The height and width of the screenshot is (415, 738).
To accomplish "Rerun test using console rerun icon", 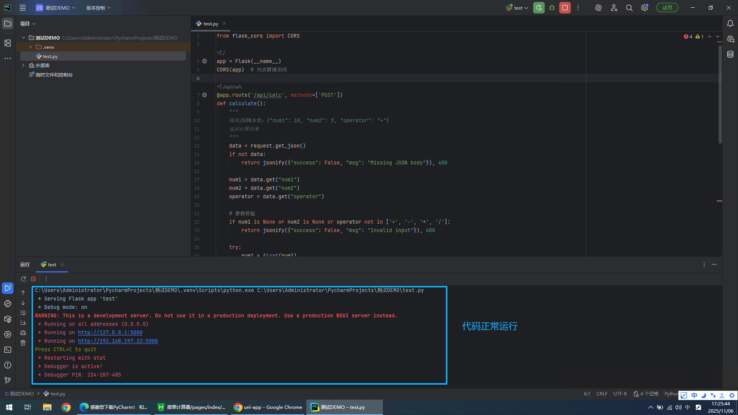I will (x=23, y=279).
